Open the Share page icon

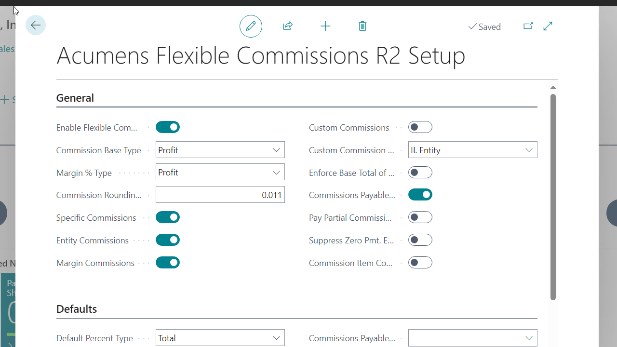tap(287, 26)
